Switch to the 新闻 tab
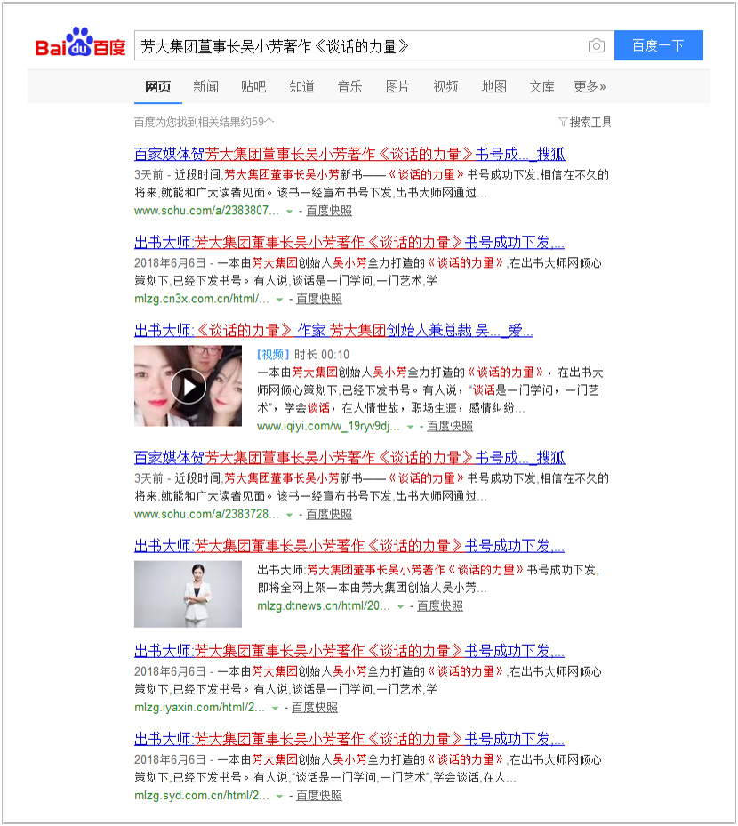The image size is (738, 826). [x=205, y=86]
